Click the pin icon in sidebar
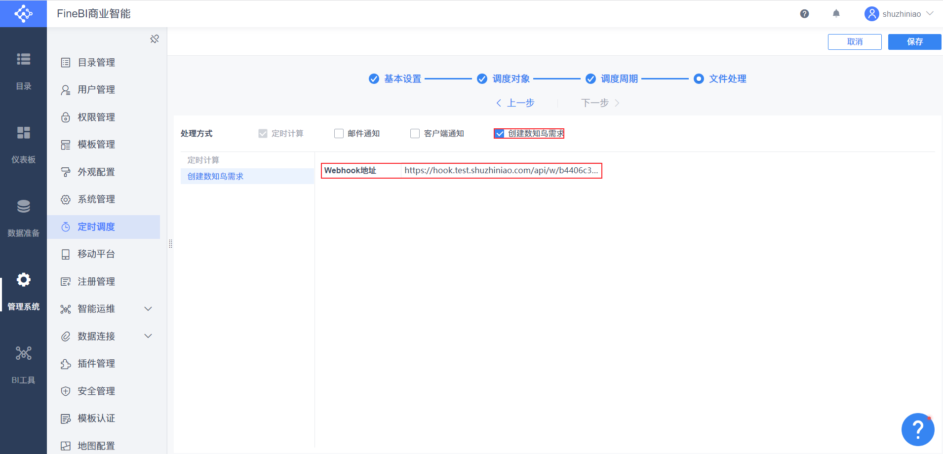The width and height of the screenshot is (943, 454). (155, 39)
